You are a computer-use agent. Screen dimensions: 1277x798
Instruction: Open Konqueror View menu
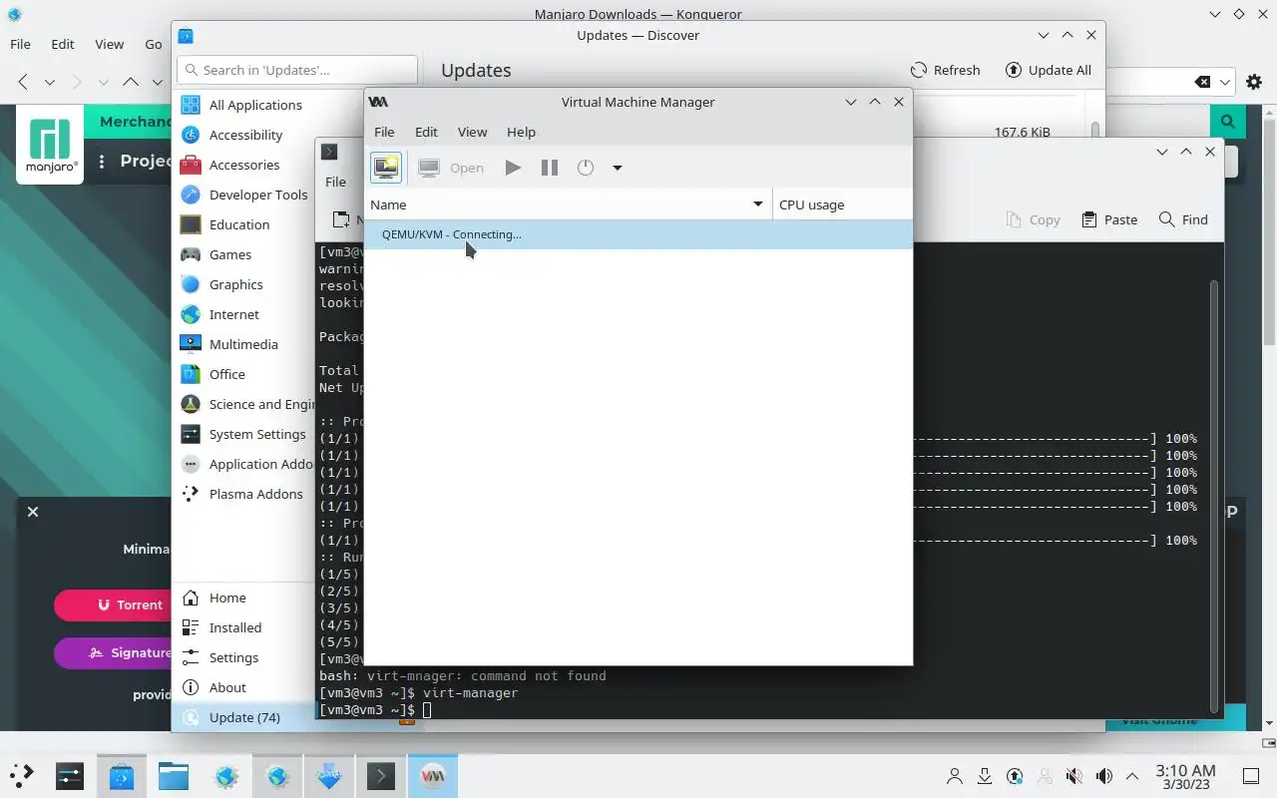click(110, 44)
